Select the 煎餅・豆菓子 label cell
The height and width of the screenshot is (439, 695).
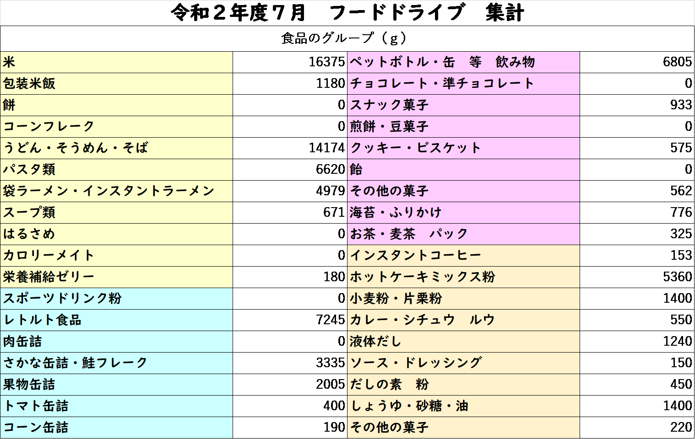463,127
